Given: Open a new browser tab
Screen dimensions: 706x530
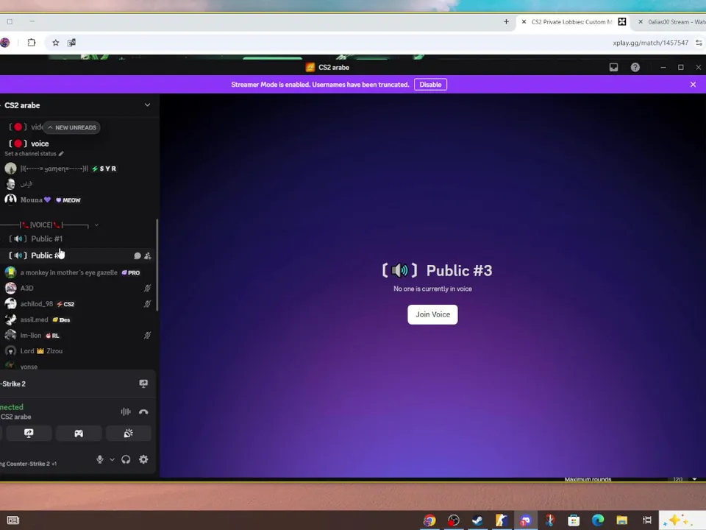Looking at the screenshot, I should (506, 21).
